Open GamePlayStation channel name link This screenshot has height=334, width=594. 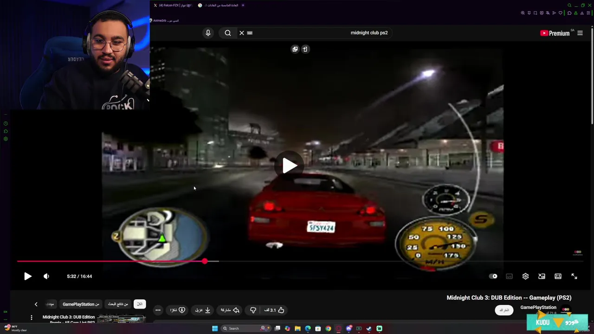click(538, 307)
